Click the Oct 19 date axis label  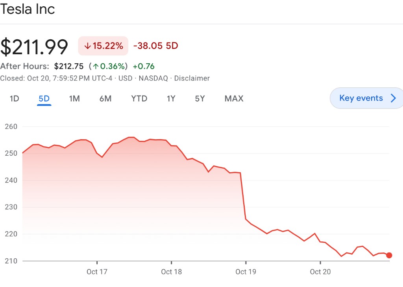pyautogui.click(x=246, y=272)
